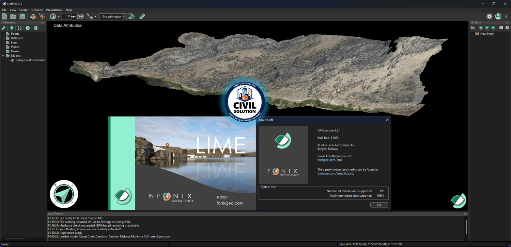Open Settings via the gear icon
Screen dimensions: 511x247
[x=489, y=16]
